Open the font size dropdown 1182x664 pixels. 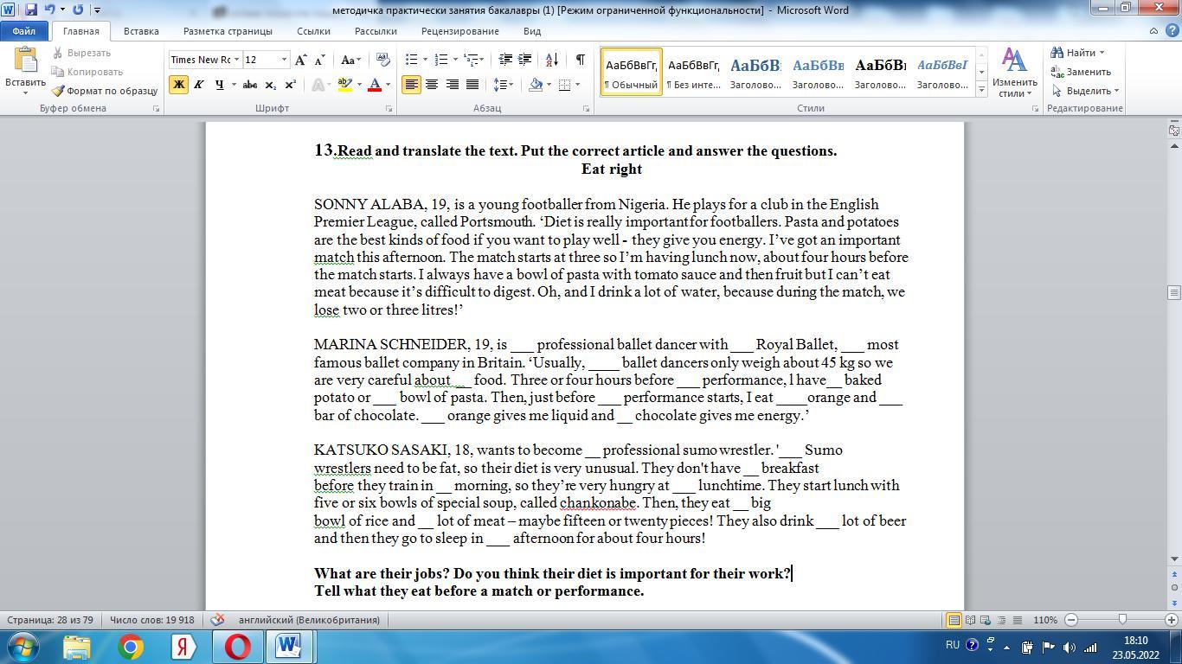tap(284, 60)
